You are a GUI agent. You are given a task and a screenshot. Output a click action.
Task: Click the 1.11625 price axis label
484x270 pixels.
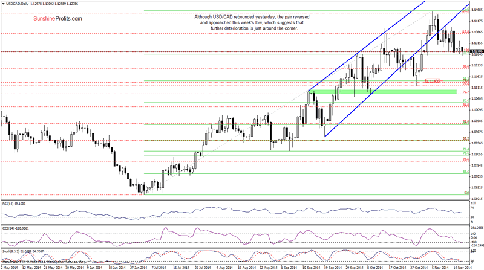tap(477, 77)
